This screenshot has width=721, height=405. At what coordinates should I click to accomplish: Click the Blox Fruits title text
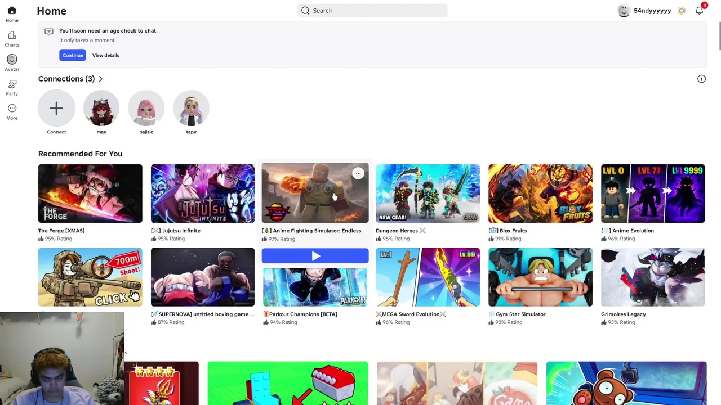pyautogui.click(x=508, y=231)
